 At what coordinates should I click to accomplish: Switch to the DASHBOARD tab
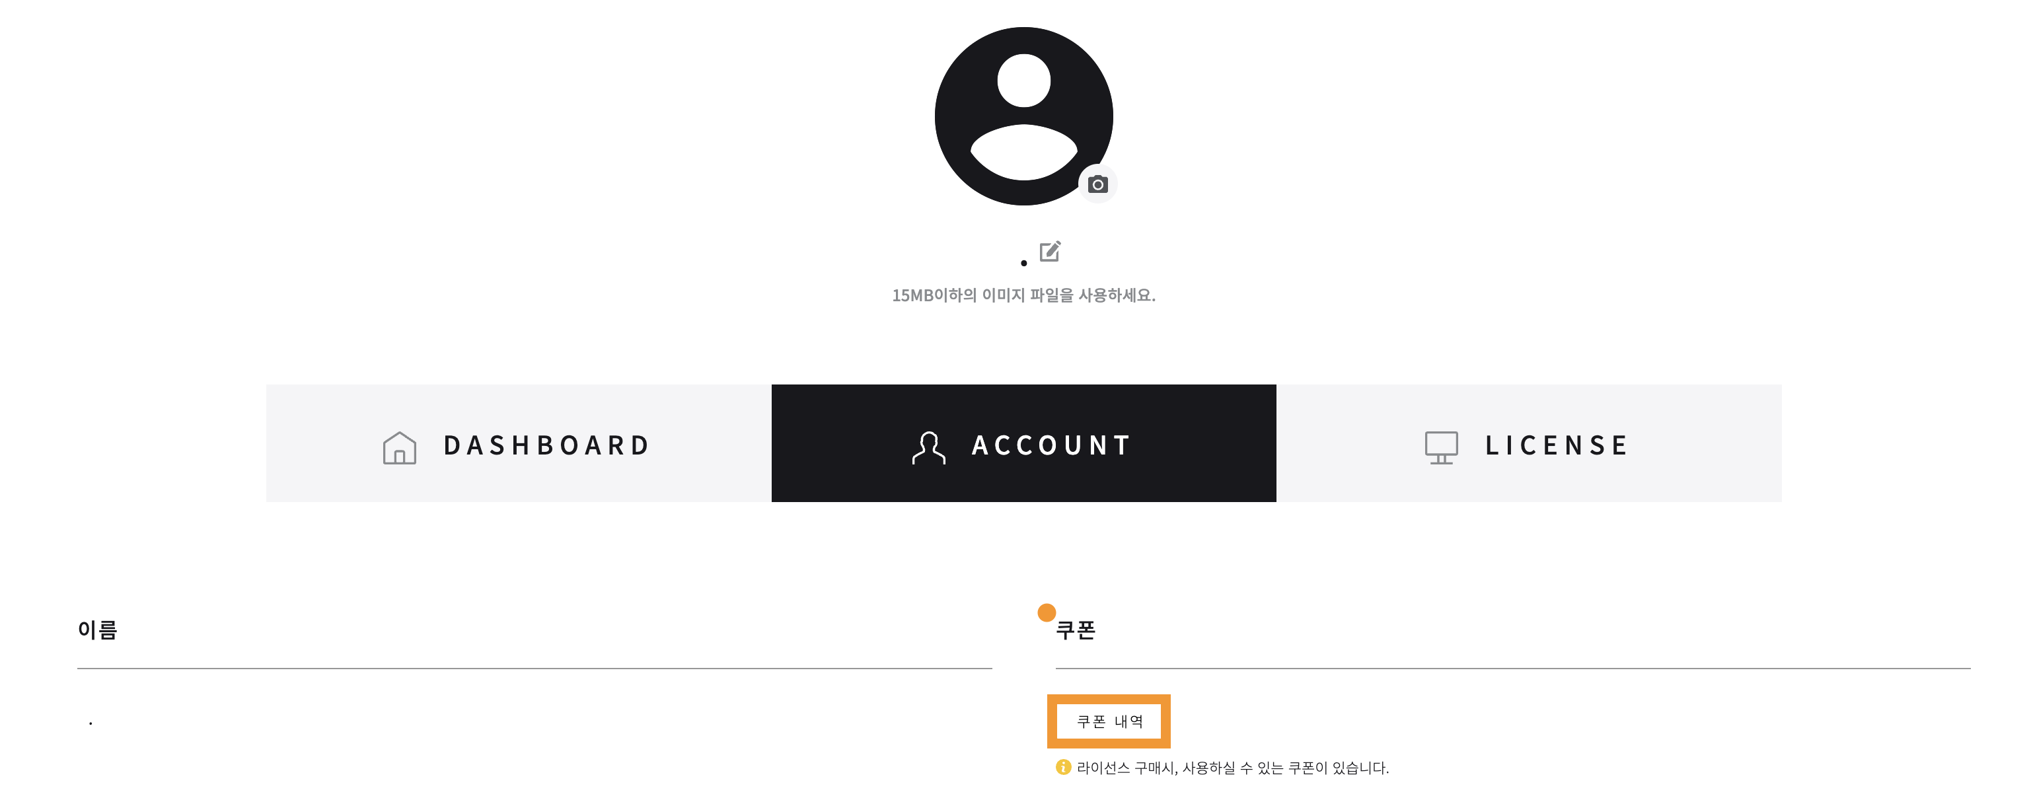click(x=519, y=443)
